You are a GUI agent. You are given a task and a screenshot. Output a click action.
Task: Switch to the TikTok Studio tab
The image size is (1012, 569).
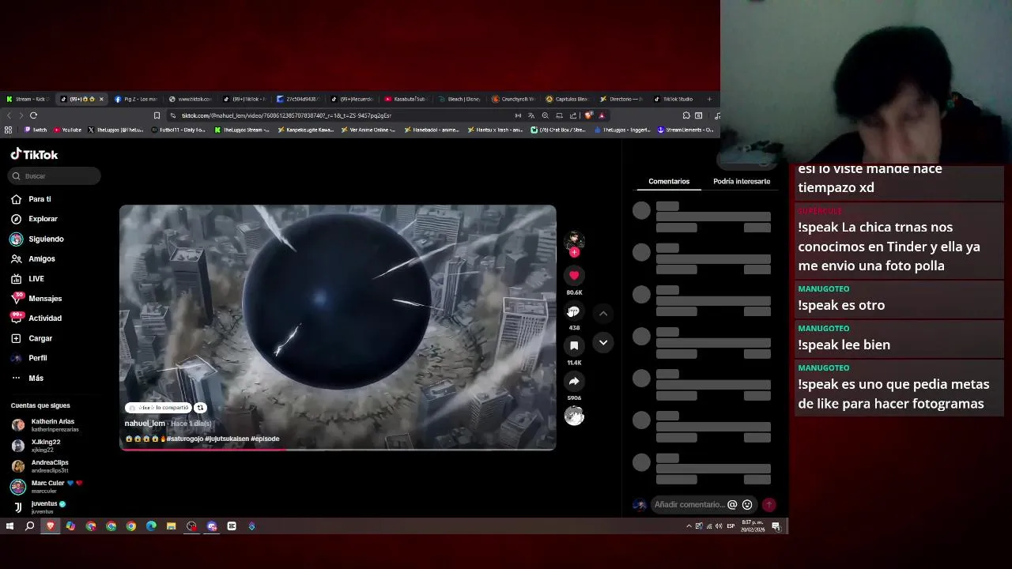[x=674, y=99]
